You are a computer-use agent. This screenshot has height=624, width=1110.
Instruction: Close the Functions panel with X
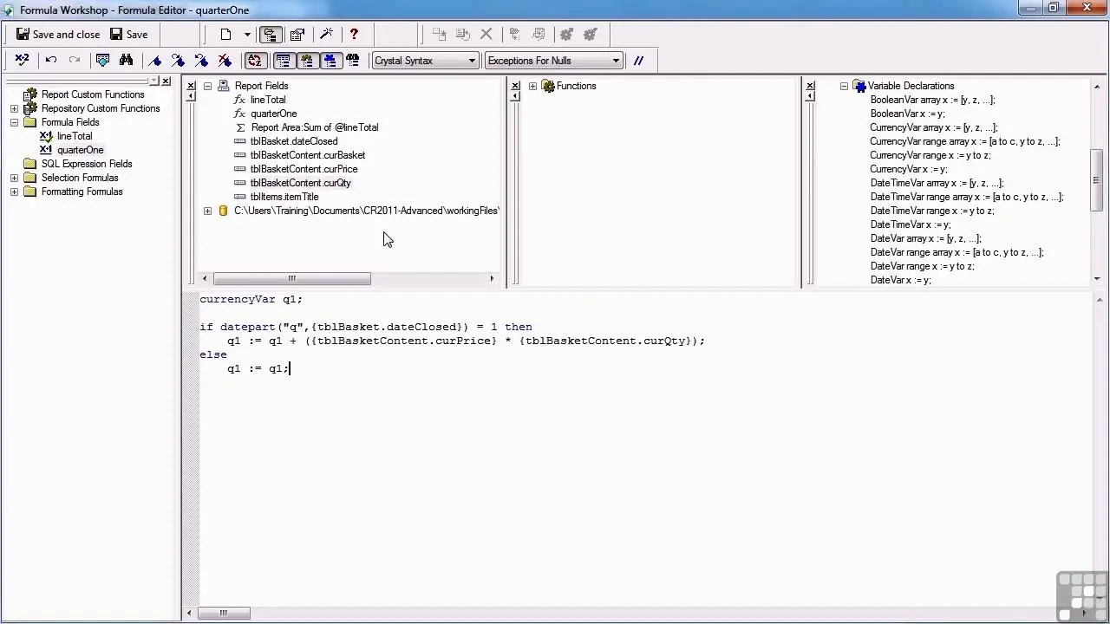tap(515, 86)
